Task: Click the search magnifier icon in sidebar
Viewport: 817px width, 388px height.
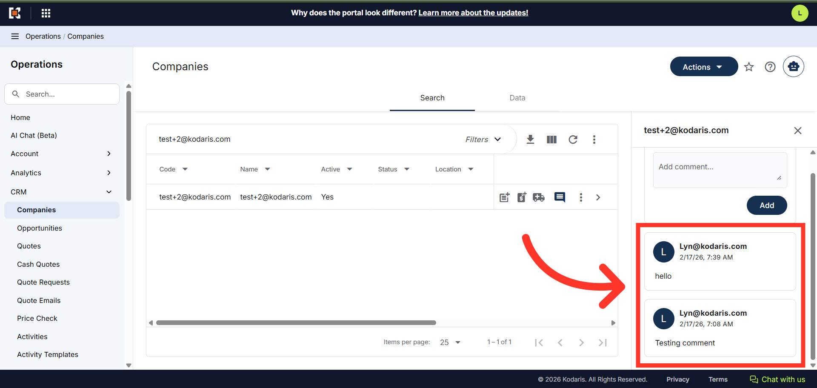Action: tap(16, 94)
